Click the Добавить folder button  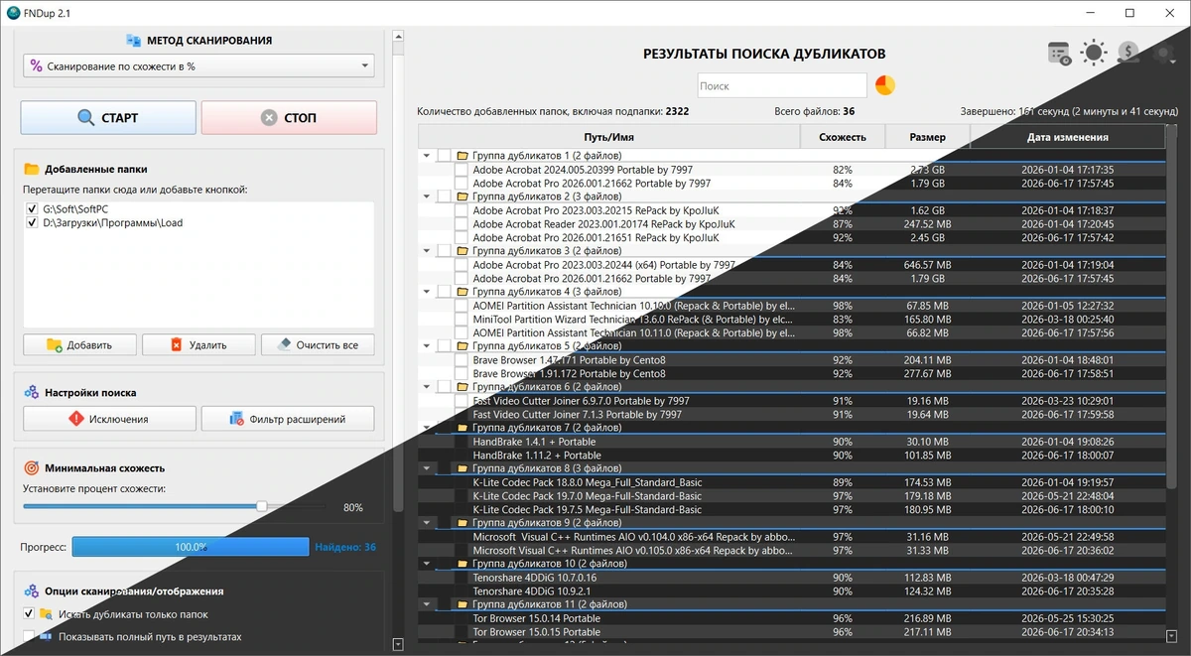79,344
